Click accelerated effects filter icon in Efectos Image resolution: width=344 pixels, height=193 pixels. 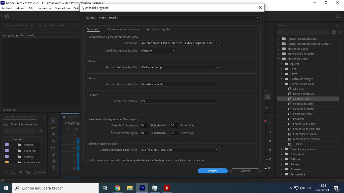point(334,32)
